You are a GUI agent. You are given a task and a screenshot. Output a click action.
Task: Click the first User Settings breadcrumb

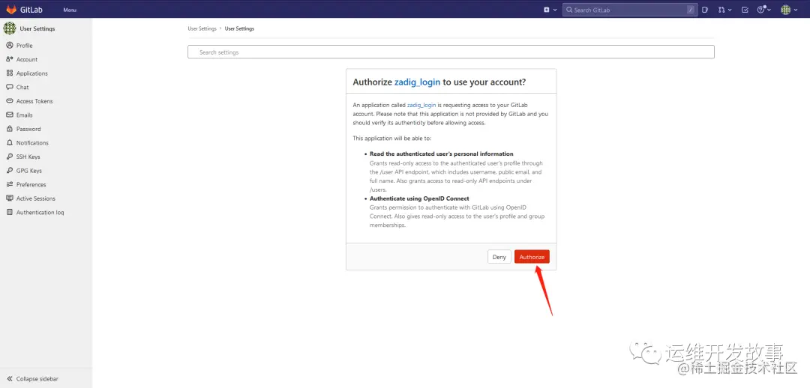202,29
